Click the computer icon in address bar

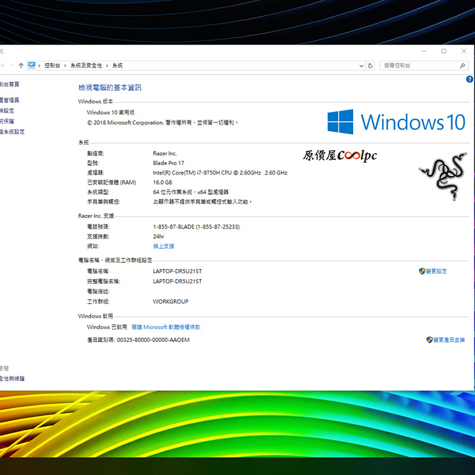tap(31, 65)
